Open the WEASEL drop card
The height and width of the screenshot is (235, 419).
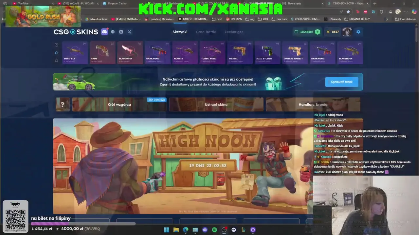pos(240,53)
